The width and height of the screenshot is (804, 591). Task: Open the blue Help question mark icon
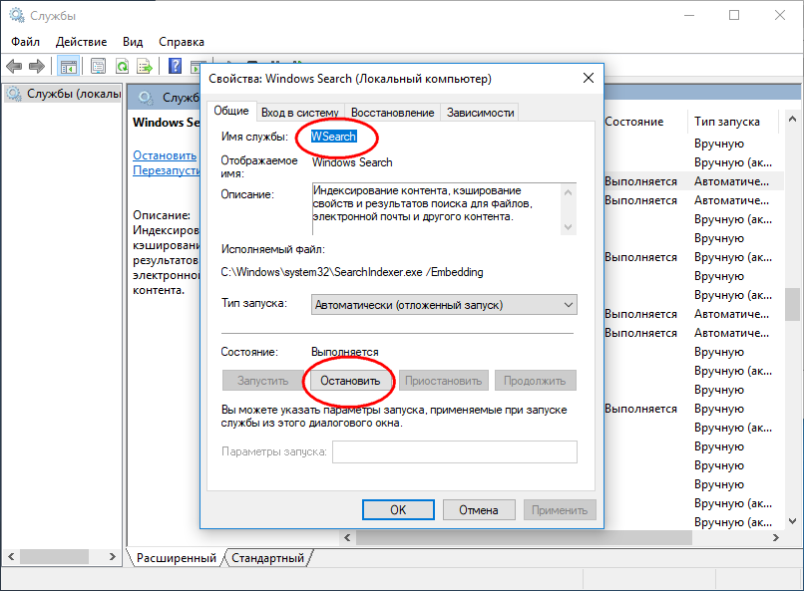pos(175,66)
